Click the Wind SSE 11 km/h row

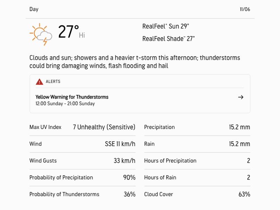click(x=82, y=144)
